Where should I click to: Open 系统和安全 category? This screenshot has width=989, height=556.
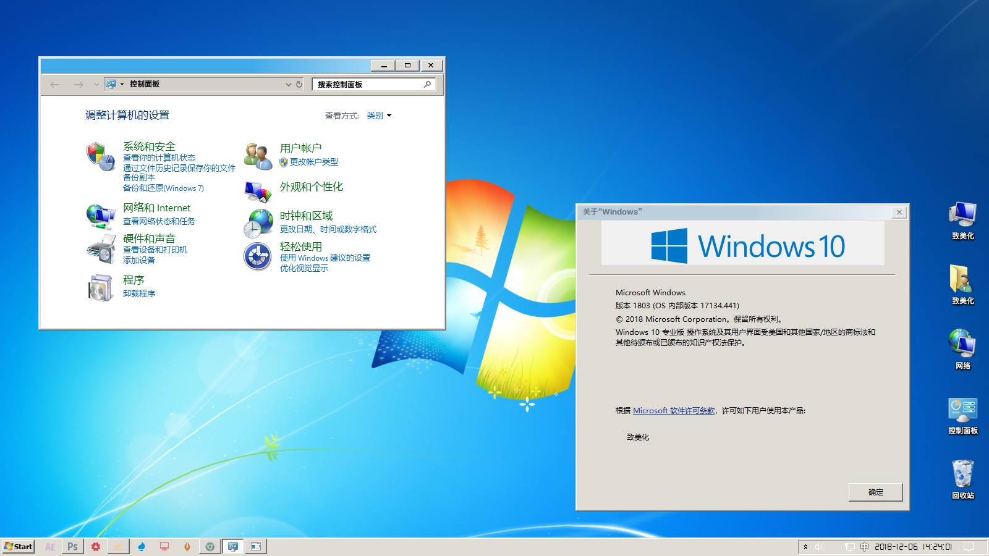point(149,146)
